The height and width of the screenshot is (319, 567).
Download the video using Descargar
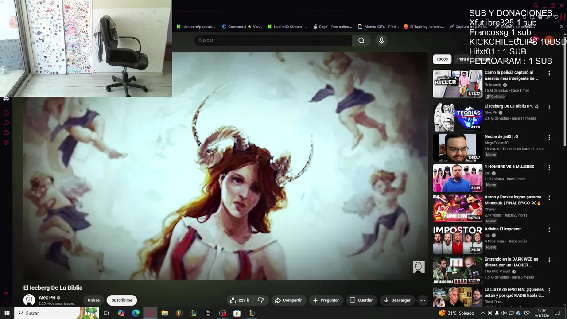click(397, 300)
